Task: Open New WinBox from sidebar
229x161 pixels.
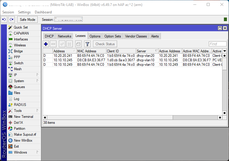Action: point(24,140)
